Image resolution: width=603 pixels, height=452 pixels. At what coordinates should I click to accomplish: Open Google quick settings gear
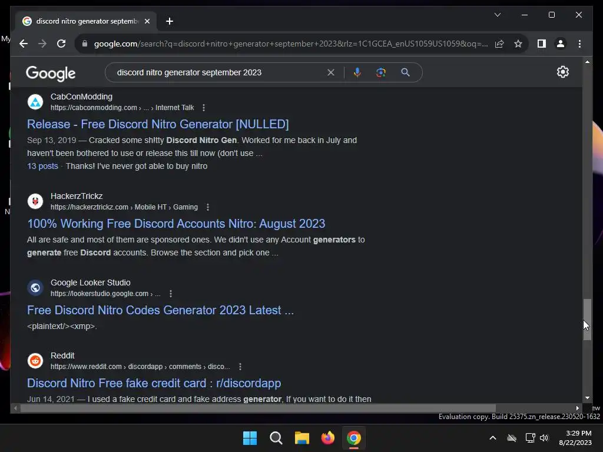point(562,72)
